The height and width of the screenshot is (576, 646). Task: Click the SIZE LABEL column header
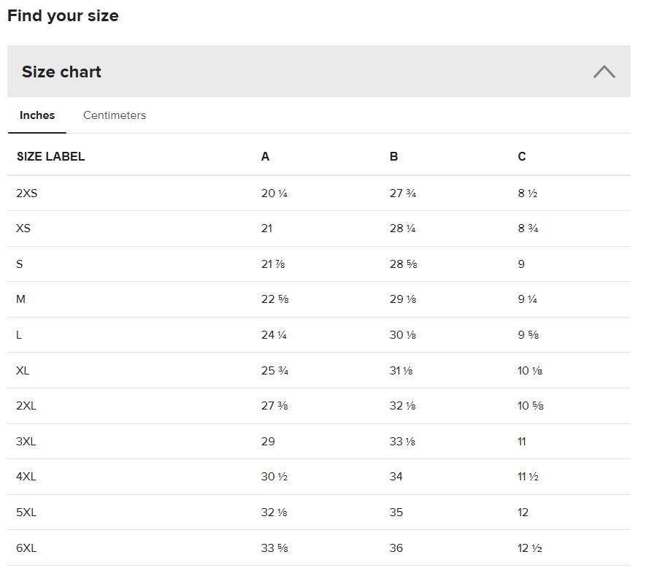50,156
